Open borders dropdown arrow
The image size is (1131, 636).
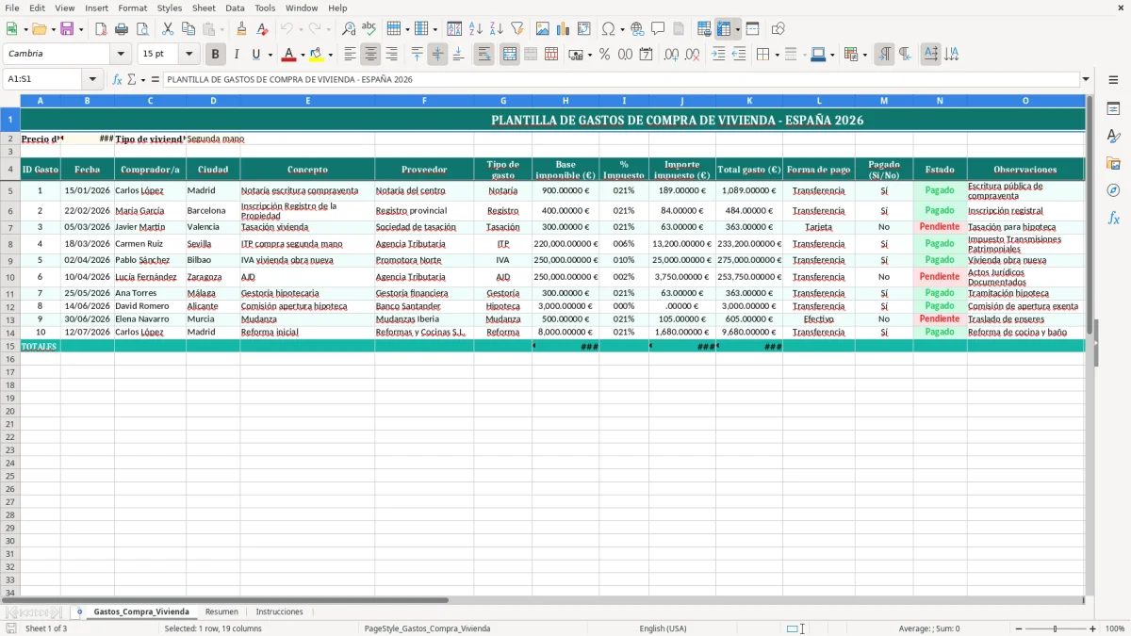click(776, 55)
